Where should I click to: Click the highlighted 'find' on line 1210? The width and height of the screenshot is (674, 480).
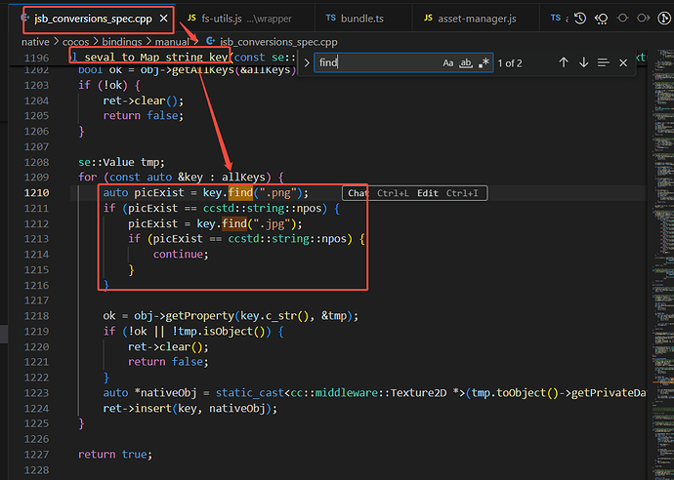pyautogui.click(x=240, y=193)
